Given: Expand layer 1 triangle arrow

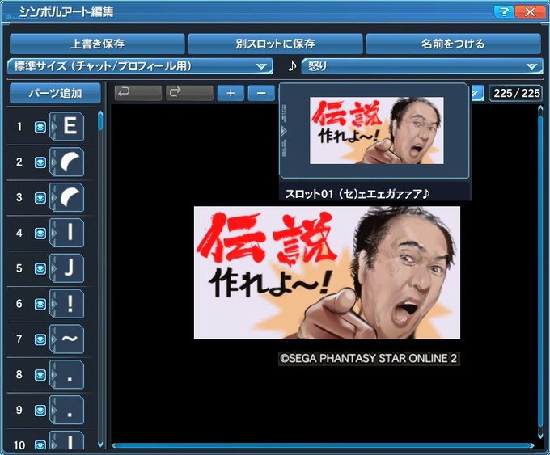Looking at the screenshot, I should [53, 126].
